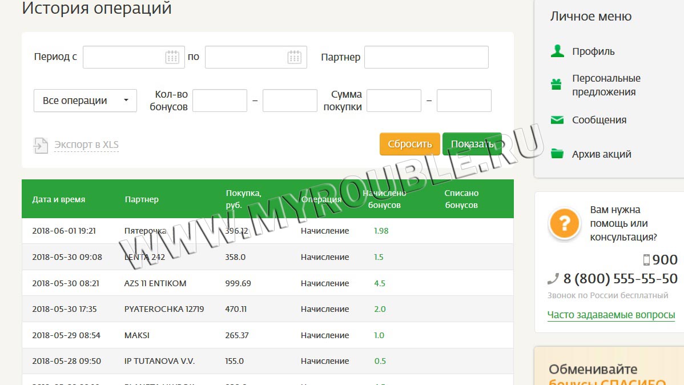This screenshot has height=385, width=684.
Task: Click the Профиль person icon
Action: point(557,51)
